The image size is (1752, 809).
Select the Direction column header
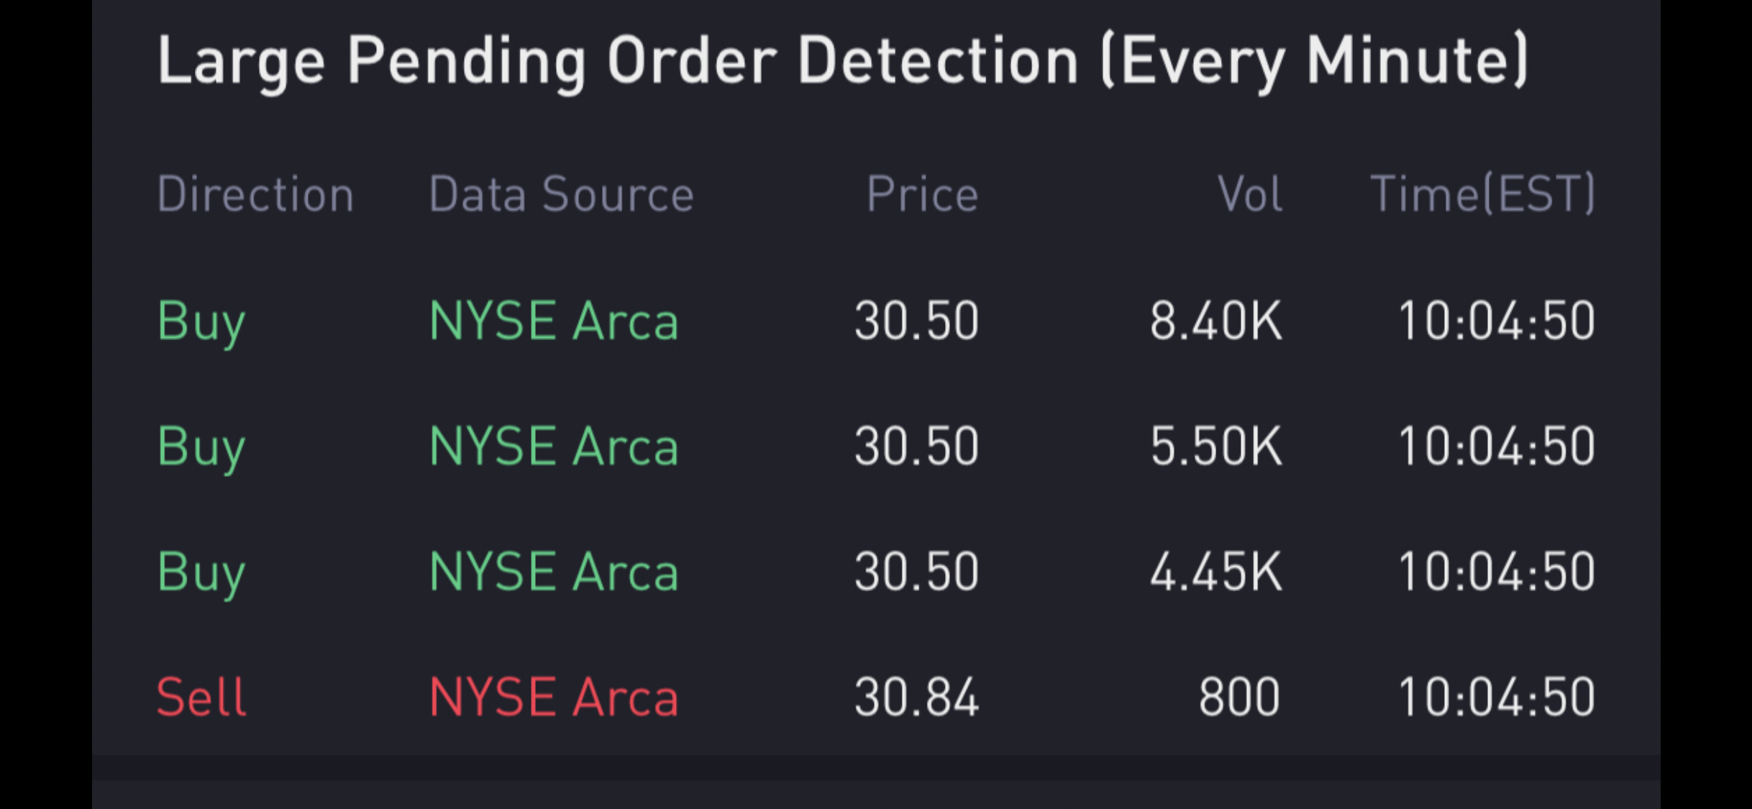[256, 194]
